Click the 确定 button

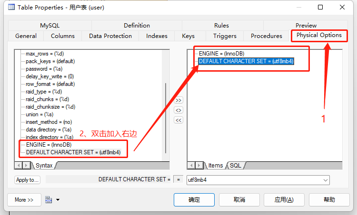coord(194,200)
